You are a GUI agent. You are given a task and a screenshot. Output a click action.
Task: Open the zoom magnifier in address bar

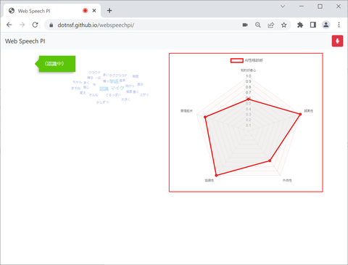click(258, 25)
